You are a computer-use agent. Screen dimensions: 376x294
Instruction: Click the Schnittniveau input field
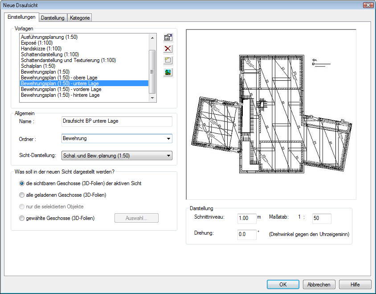coord(247,218)
